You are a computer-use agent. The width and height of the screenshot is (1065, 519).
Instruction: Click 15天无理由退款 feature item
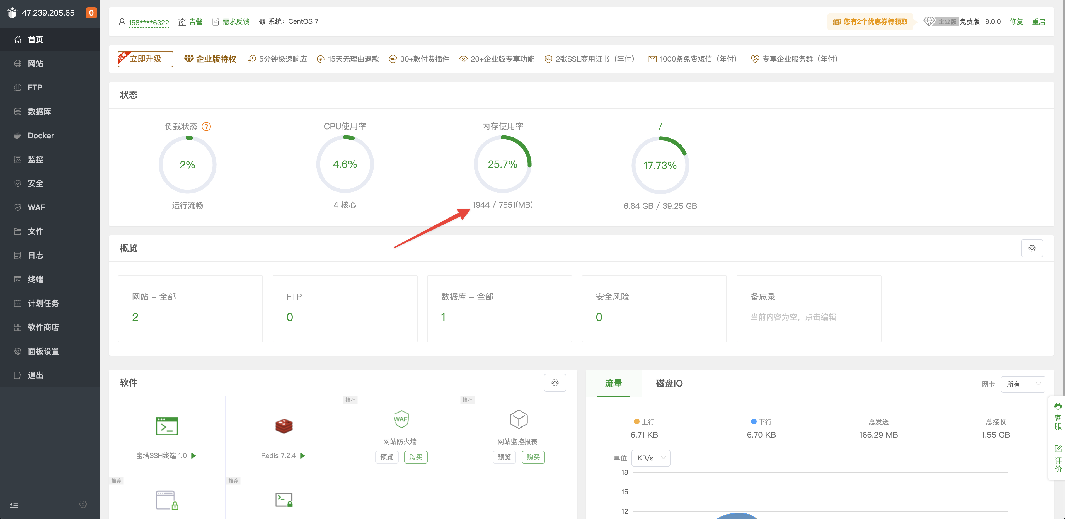(x=348, y=59)
